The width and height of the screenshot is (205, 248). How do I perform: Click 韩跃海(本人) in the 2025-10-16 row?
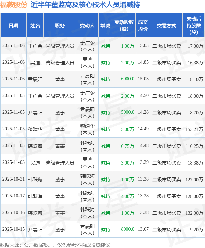pos(87,213)
